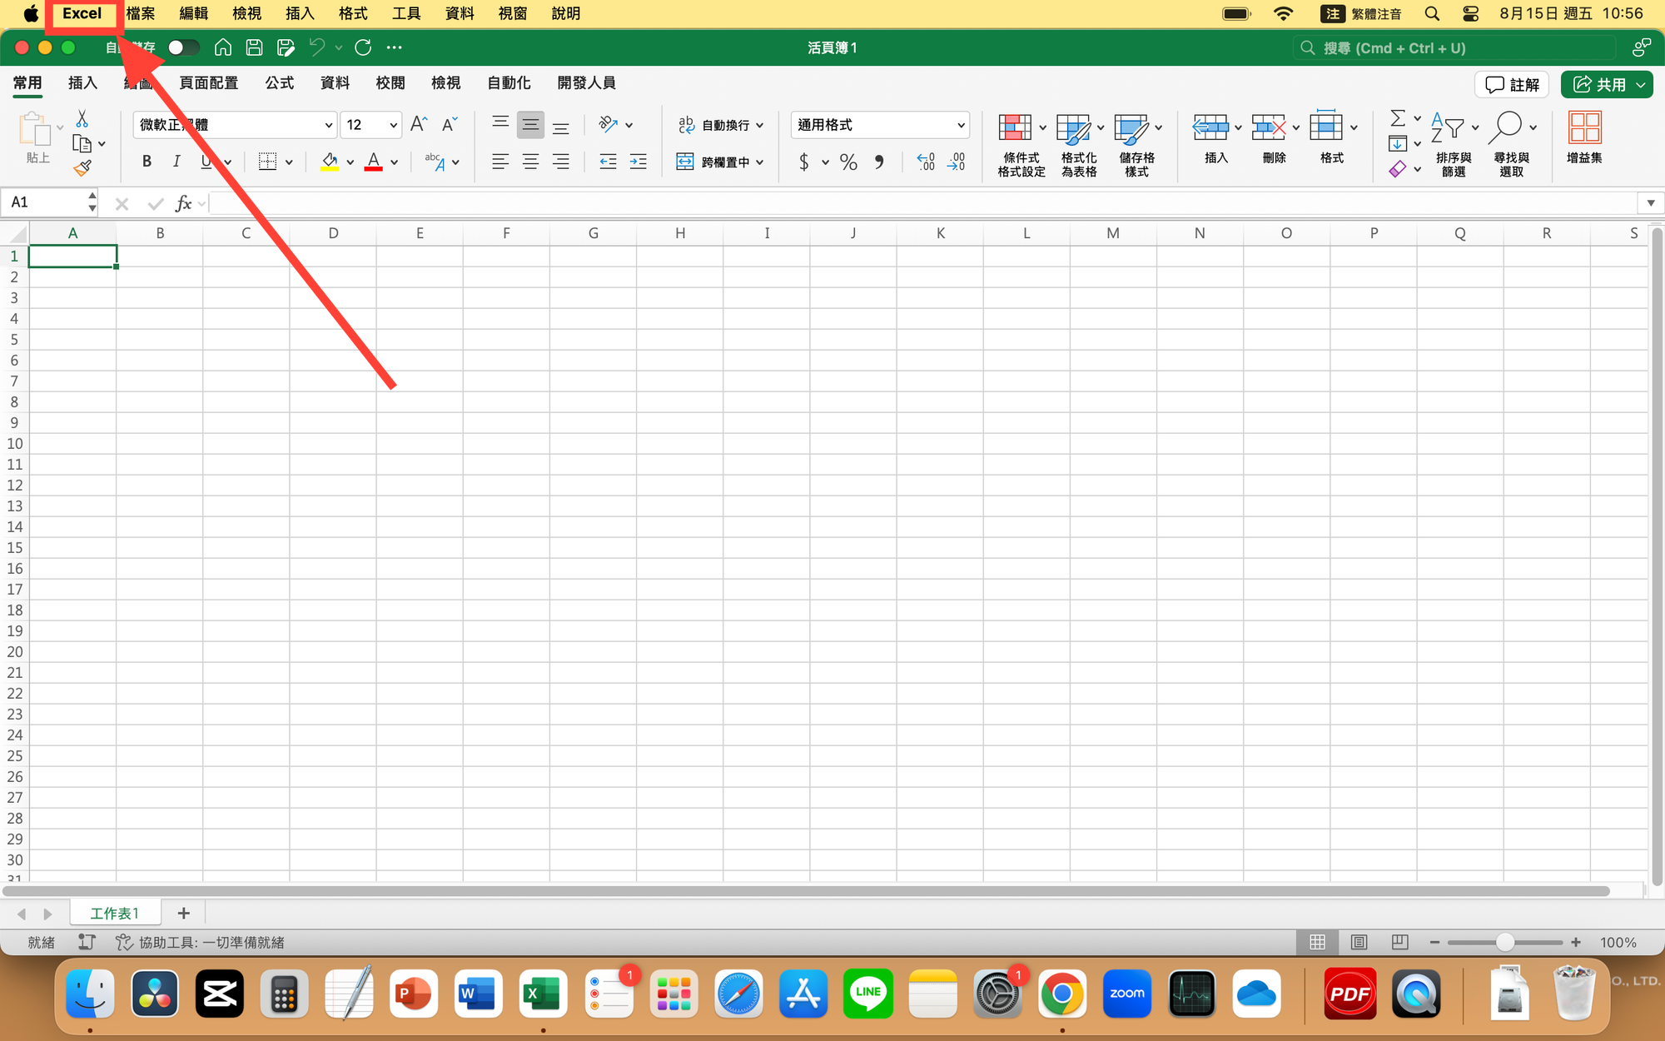The image size is (1665, 1041).
Task: Add a new sheet with plus button
Action: click(x=184, y=914)
